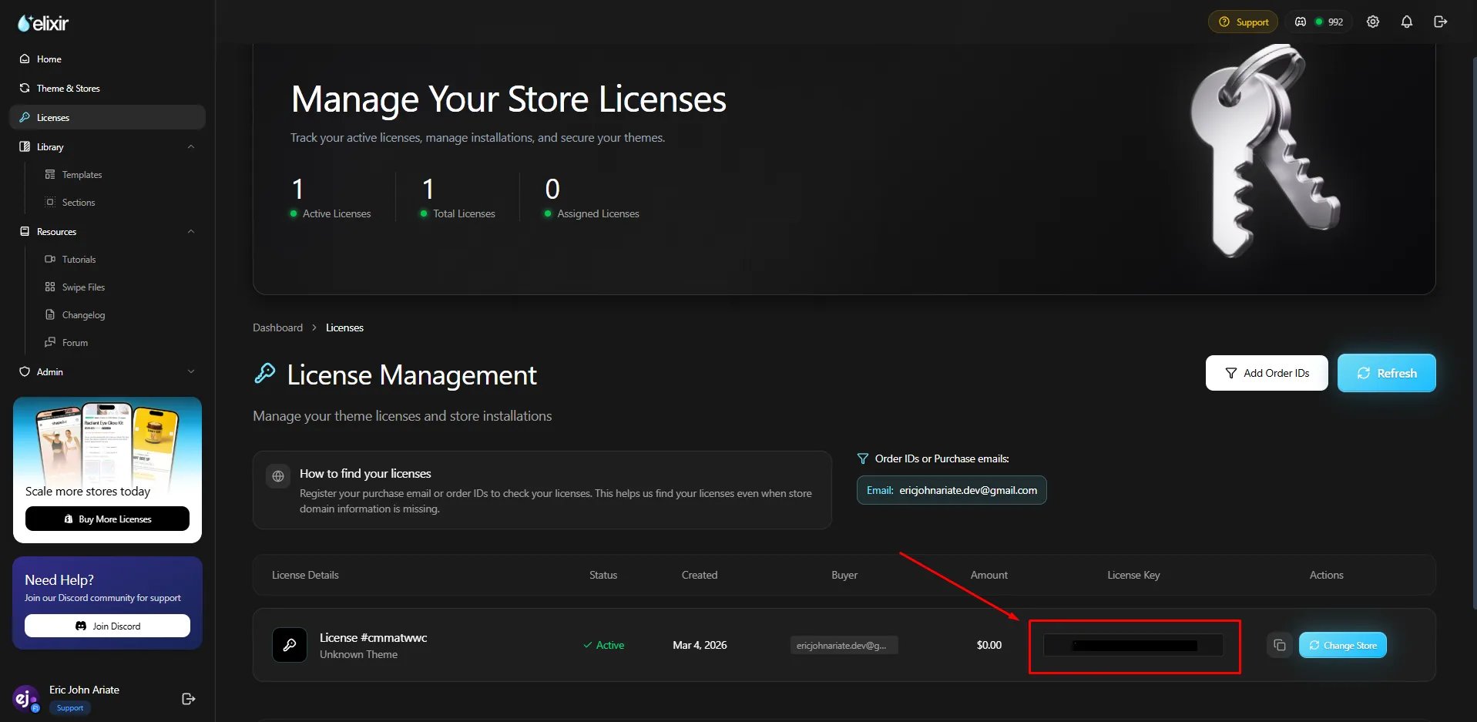Click the top-right logout icon

(x=1441, y=22)
